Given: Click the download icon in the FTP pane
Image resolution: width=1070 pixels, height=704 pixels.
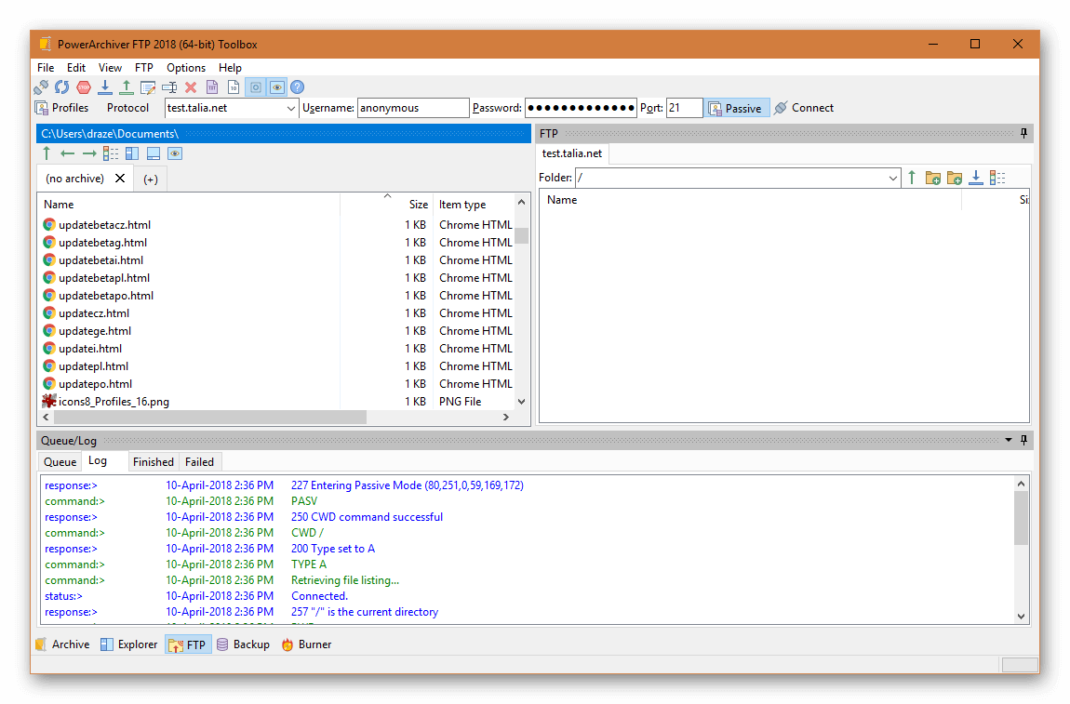Looking at the screenshot, I should (x=976, y=178).
